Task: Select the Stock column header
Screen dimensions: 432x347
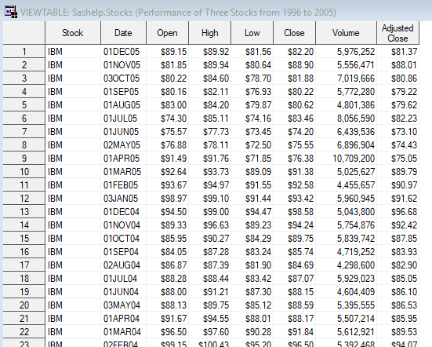Action: point(73,33)
